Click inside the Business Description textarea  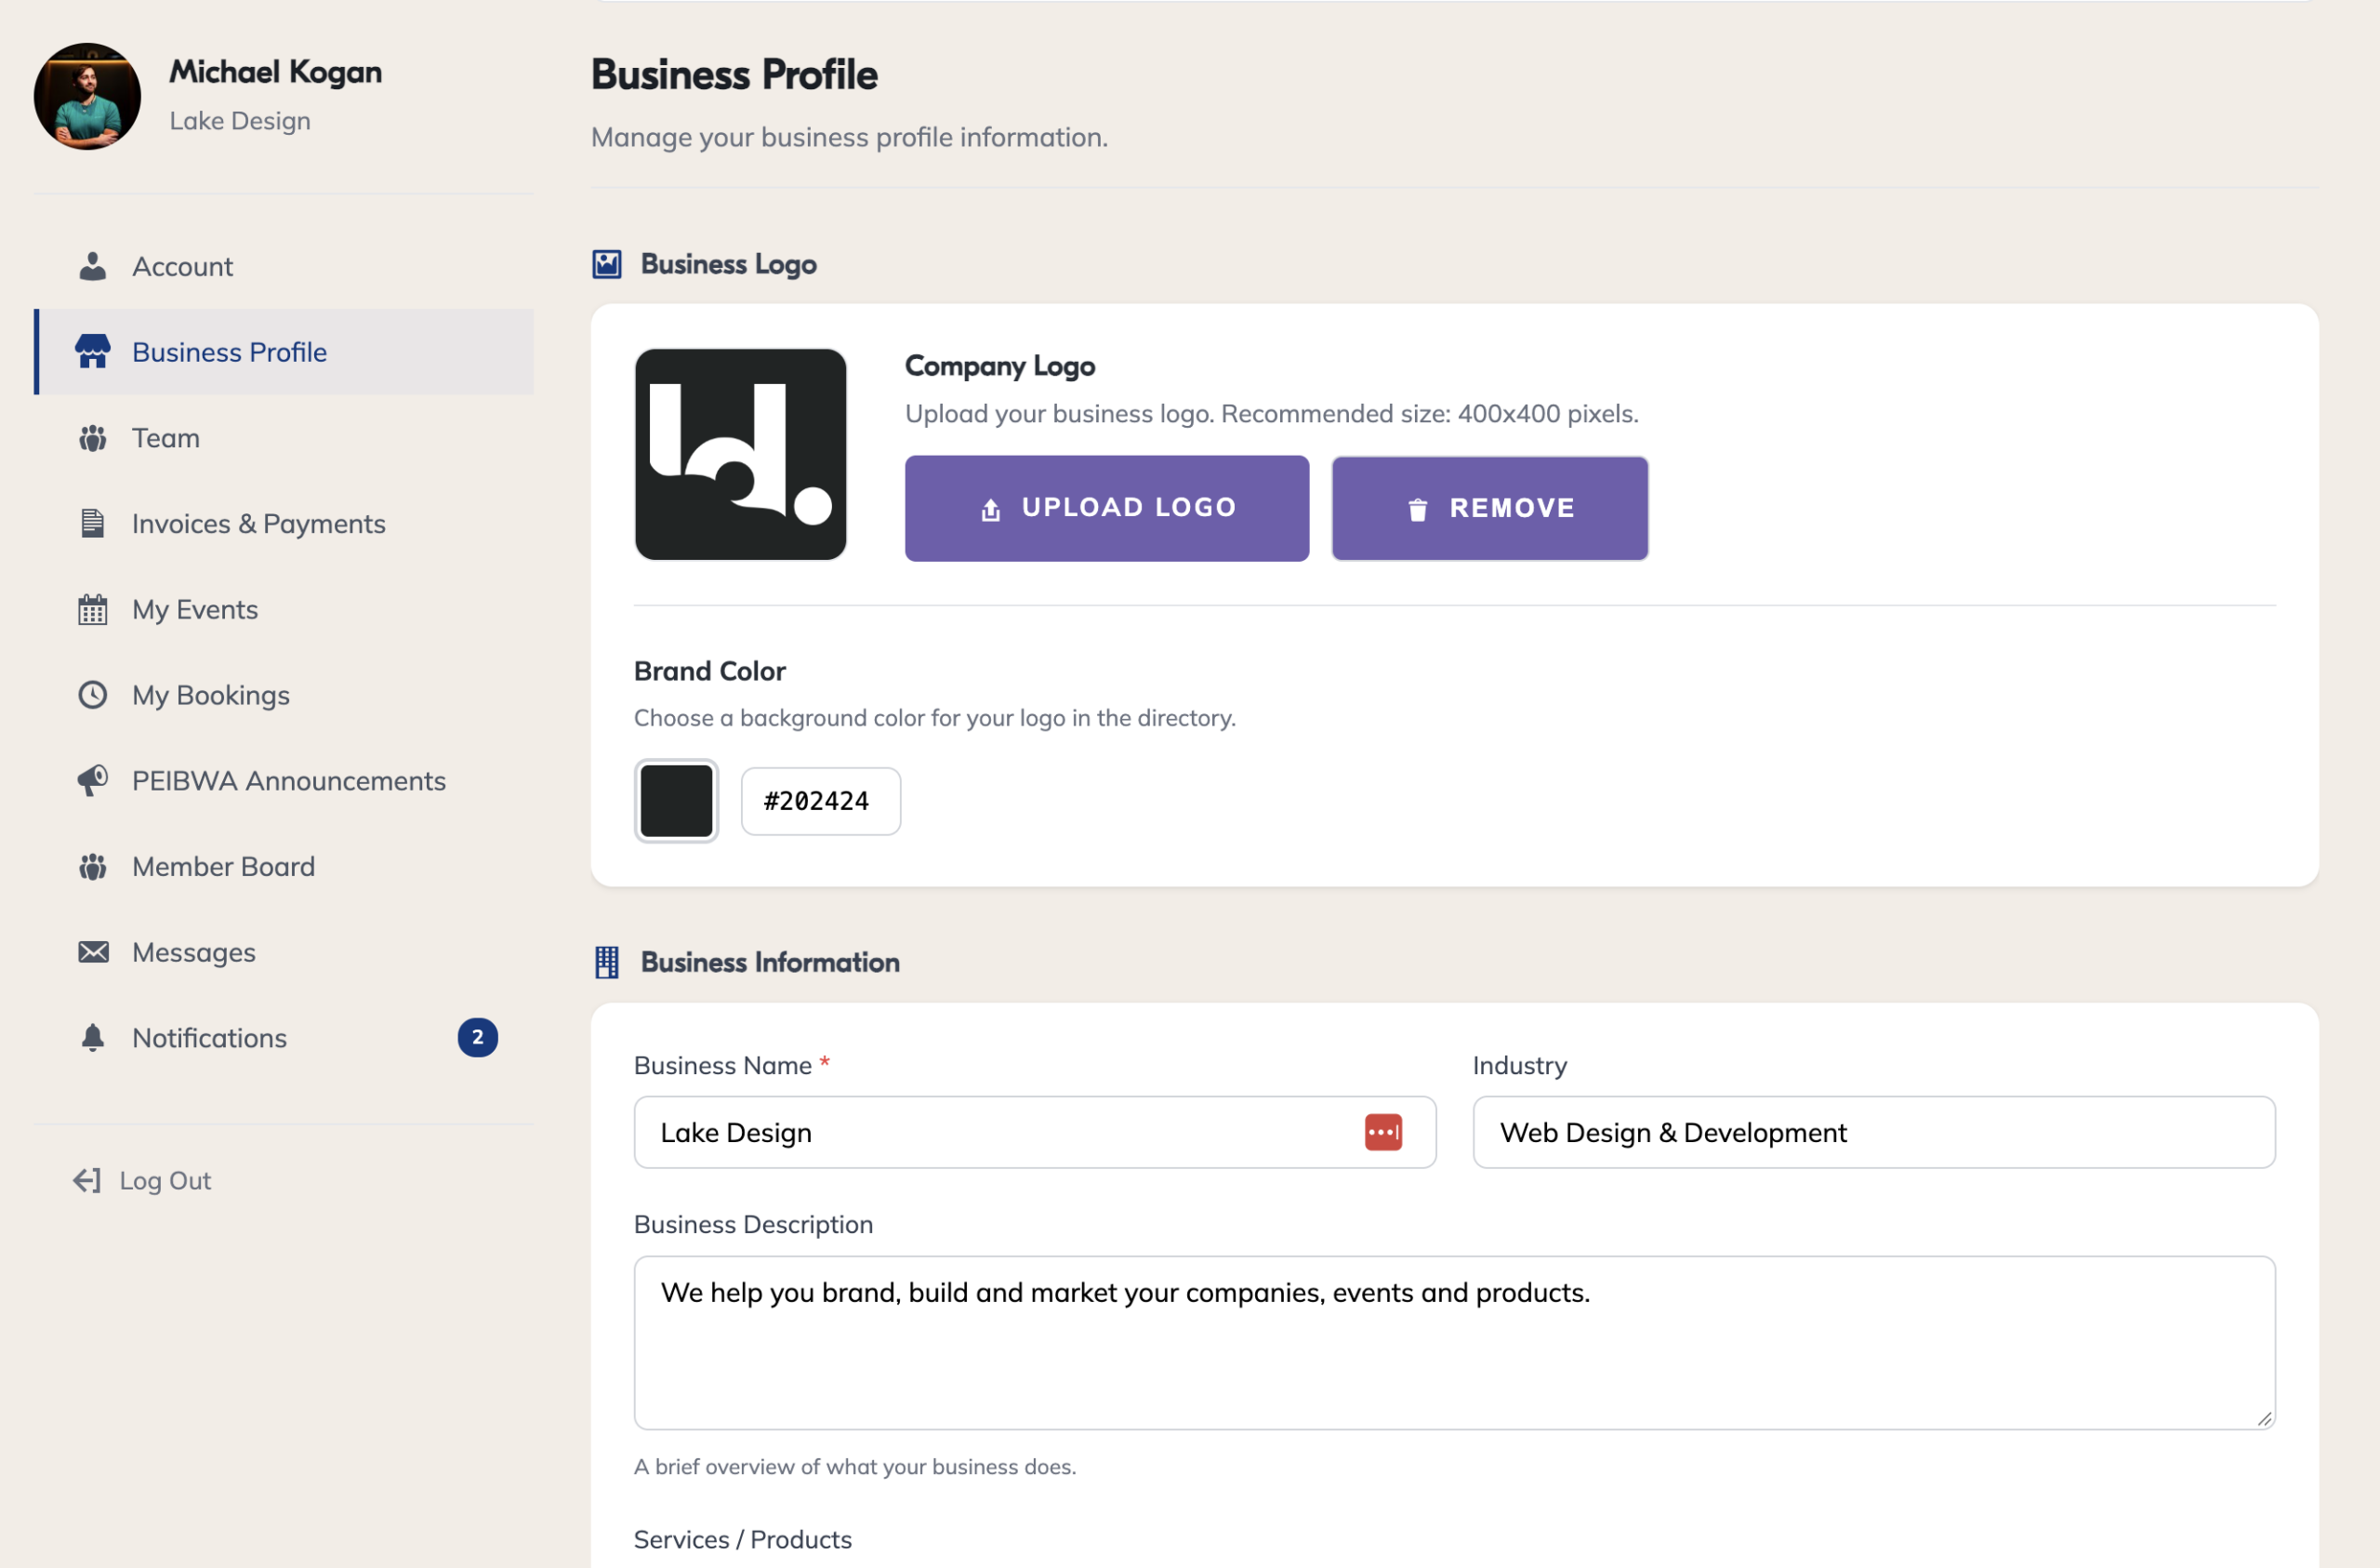[x=1454, y=1343]
